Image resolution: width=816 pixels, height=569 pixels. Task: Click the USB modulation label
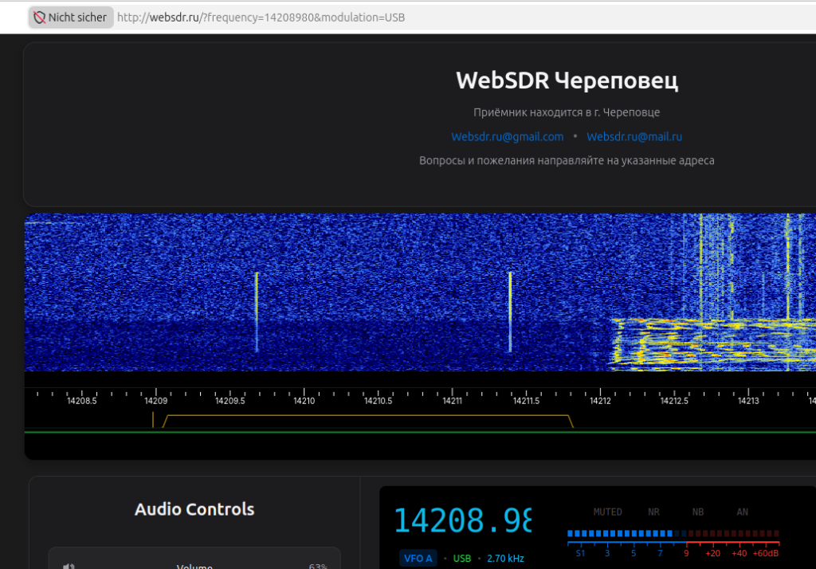pyautogui.click(x=461, y=558)
